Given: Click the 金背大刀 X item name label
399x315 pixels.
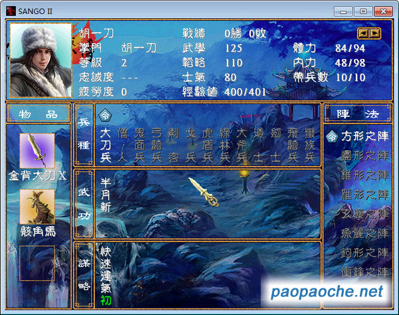Looking at the screenshot, I should pyautogui.click(x=37, y=175).
